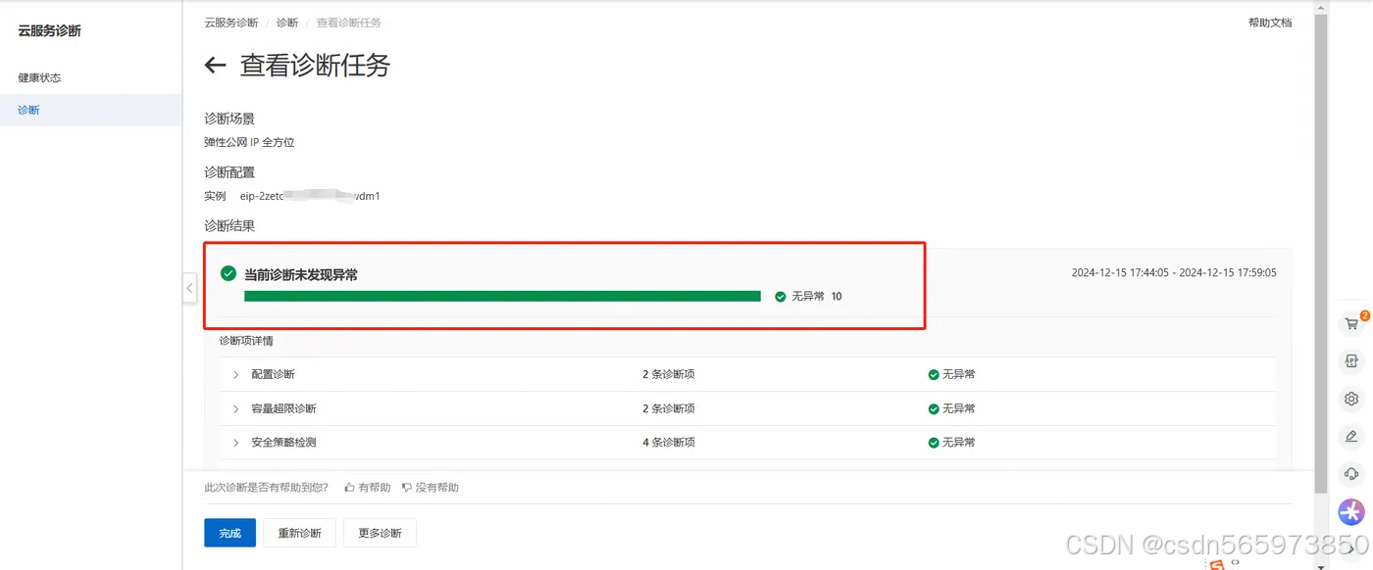Open the shopping cart icon in right sidebar
The height and width of the screenshot is (570, 1373).
coord(1351,324)
